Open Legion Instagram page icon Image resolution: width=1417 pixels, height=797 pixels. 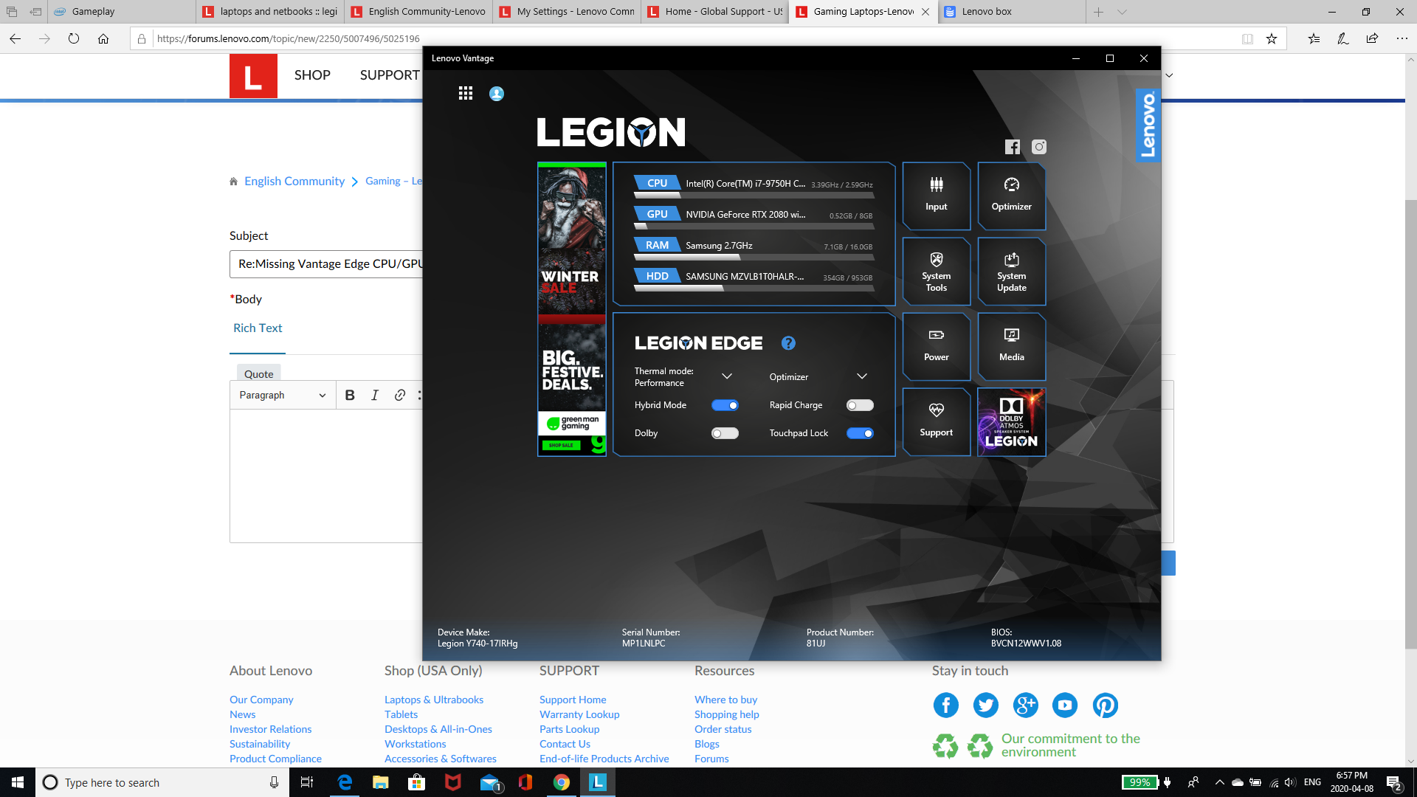pos(1038,147)
